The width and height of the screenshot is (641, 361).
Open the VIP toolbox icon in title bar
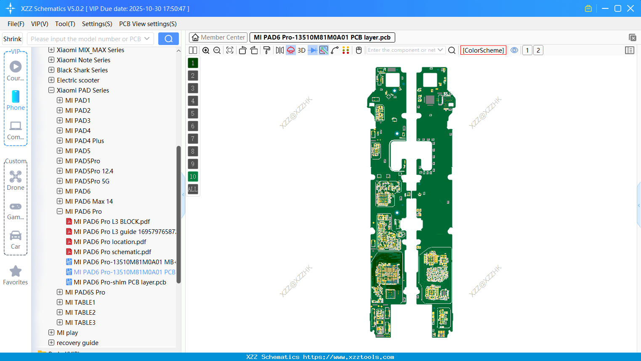tap(588, 8)
